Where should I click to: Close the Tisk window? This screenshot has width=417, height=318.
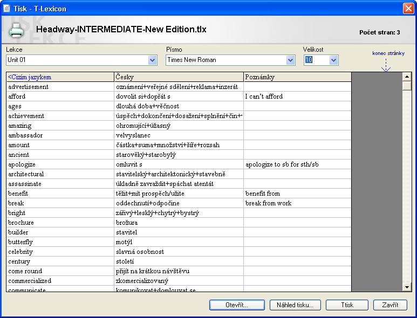coord(408,8)
